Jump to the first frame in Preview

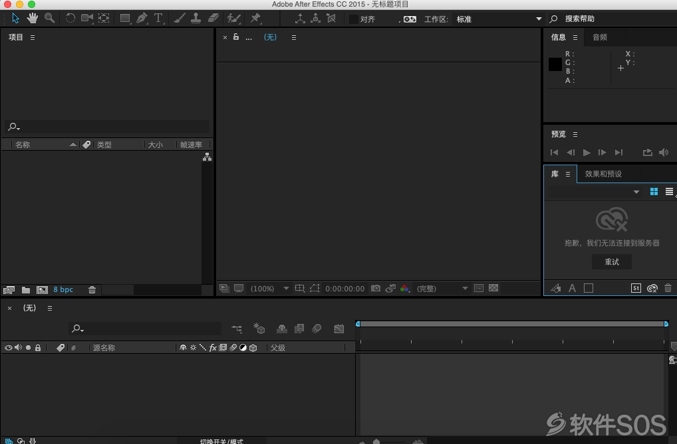pyautogui.click(x=555, y=152)
